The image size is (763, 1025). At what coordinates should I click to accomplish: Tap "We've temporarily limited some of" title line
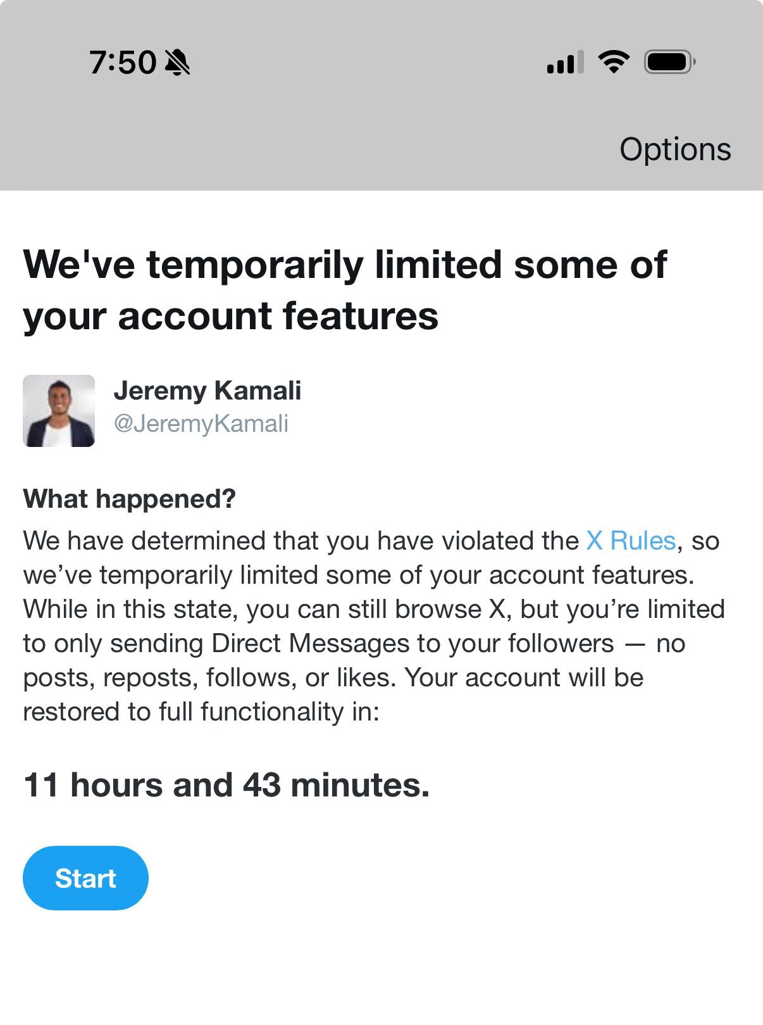pos(345,265)
